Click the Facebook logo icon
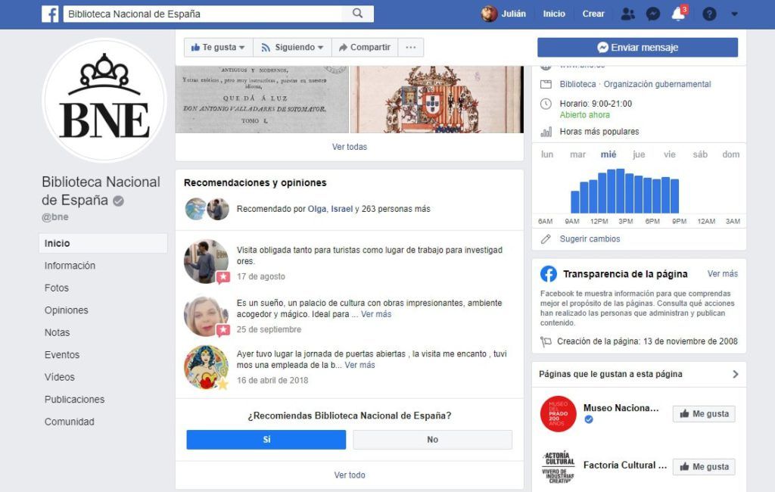 click(x=50, y=14)
